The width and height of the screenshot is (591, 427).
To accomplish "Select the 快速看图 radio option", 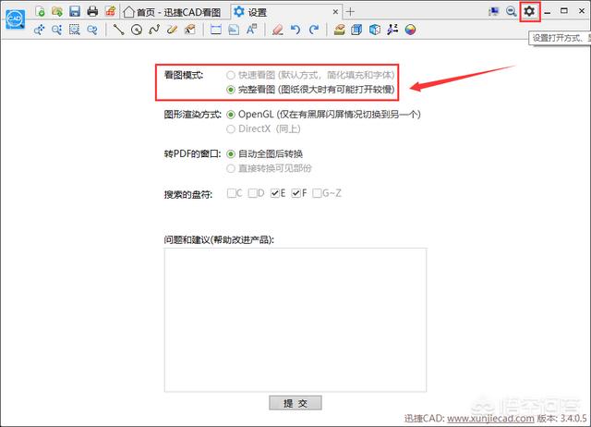I will (231, 75).
